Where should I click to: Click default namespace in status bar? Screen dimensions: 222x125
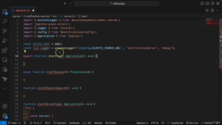(98, 123)
